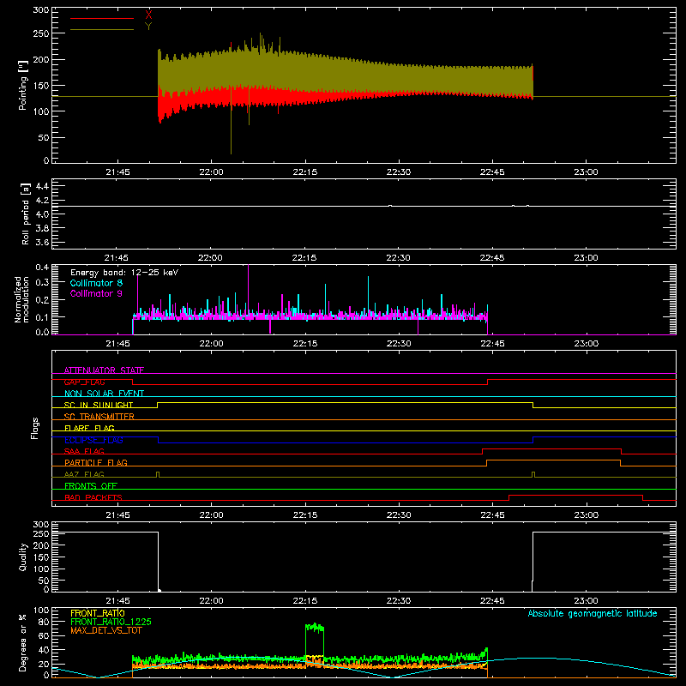Click 23:00 label under the Roll period plot
Image resolution: width=686 pixels, height=686 pixels.
point(586,258)
